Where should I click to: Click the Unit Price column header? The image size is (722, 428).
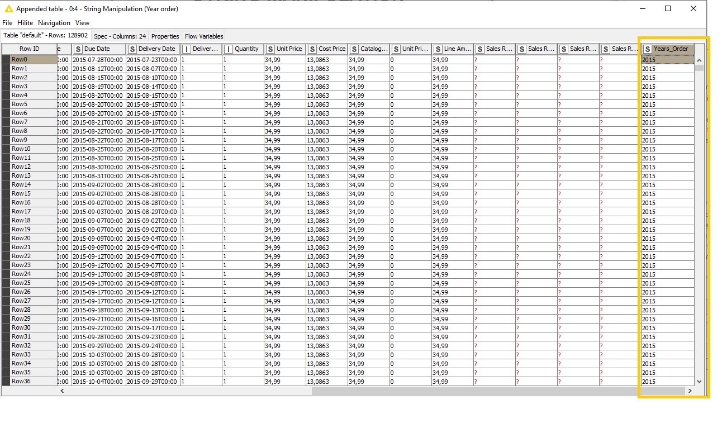pyautogui.click(x=285, y=49)
